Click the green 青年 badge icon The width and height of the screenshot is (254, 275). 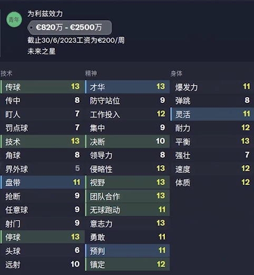[x=14, y=20]
